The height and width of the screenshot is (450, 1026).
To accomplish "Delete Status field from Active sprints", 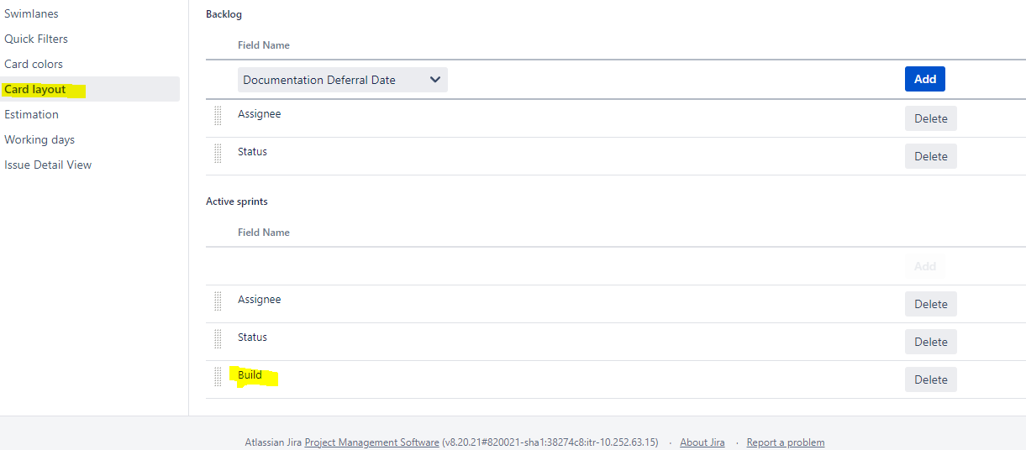I will [931, 342].
